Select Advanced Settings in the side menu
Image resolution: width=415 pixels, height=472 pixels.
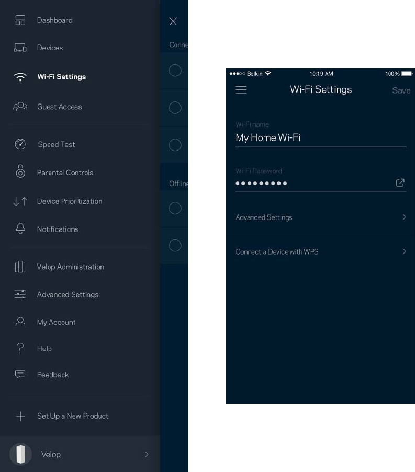[x=68, y=294]
